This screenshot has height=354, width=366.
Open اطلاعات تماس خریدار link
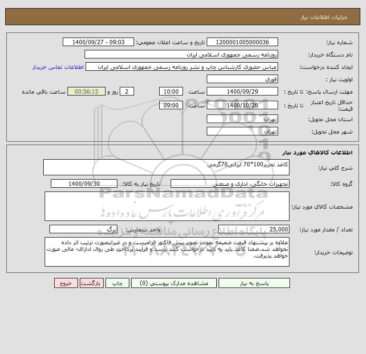(x=58, y=67)
